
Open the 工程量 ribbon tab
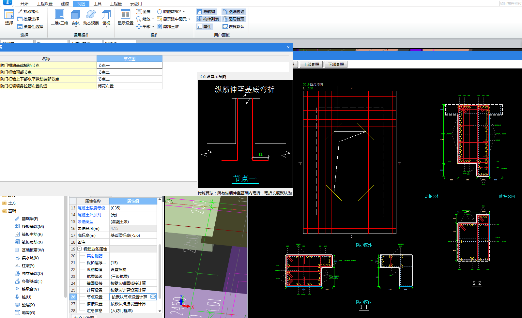pos(116,4)
